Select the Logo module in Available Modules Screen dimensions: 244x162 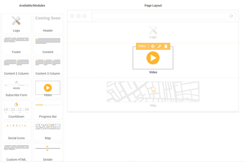[x=17, y=24]
